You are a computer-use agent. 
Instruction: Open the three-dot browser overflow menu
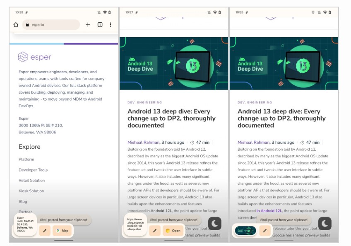click(x=111, y=25)
